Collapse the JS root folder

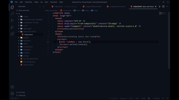(17, 14)
